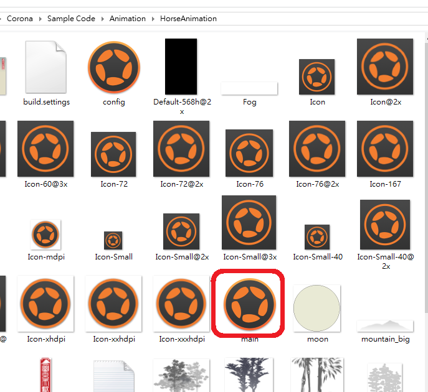This screenshot has width=428, height=392.
Task: Expand the arrow after Corona in breadcrumb
Action: click(x=40, y=19)
